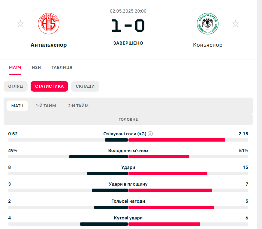Screen dimensions: 262x229
Task: Show xG info tooltip icon
Action: pos(150,134)
